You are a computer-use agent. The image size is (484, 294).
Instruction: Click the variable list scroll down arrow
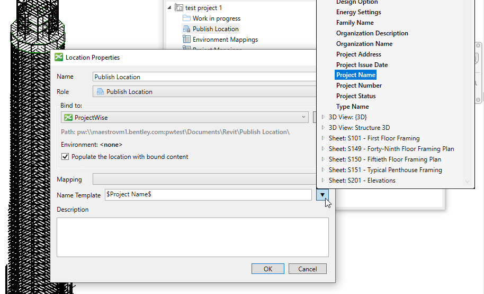(x=468, y=182)
